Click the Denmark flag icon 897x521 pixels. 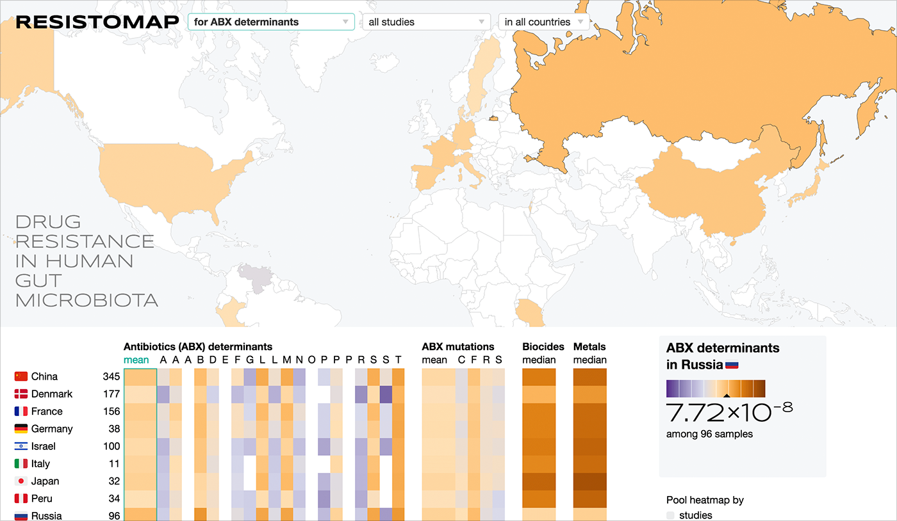(x=21, y=394)
